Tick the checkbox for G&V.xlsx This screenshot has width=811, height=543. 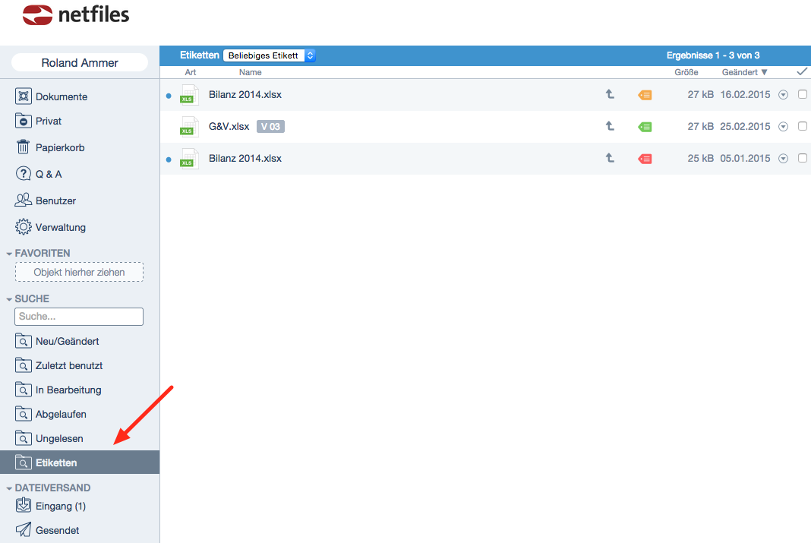[x=802, y=127]
